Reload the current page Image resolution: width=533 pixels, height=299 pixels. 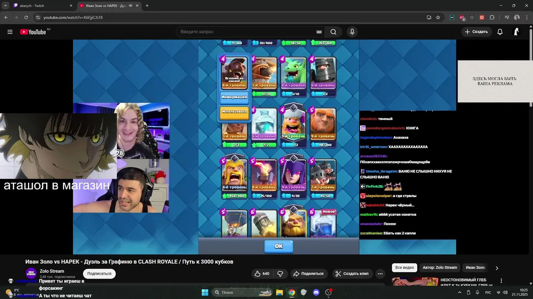point(26,17)
